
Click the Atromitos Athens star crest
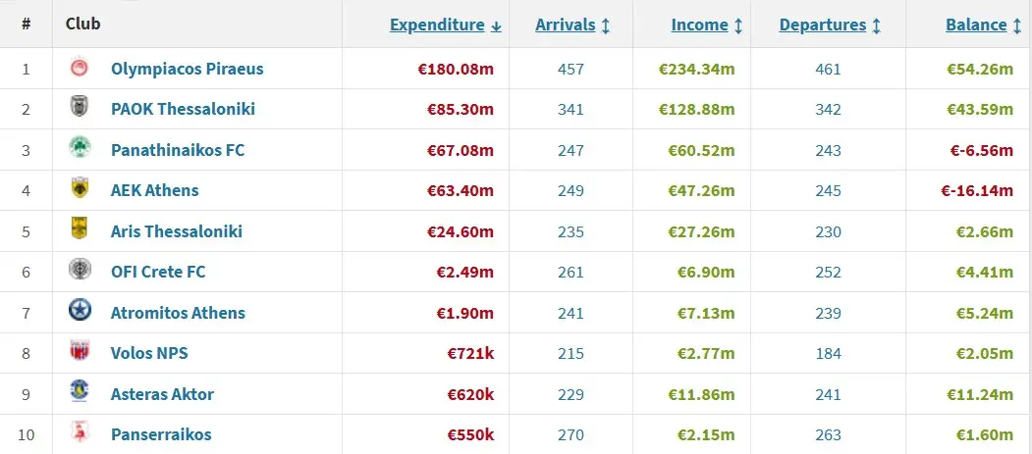(x=80, y=313)
